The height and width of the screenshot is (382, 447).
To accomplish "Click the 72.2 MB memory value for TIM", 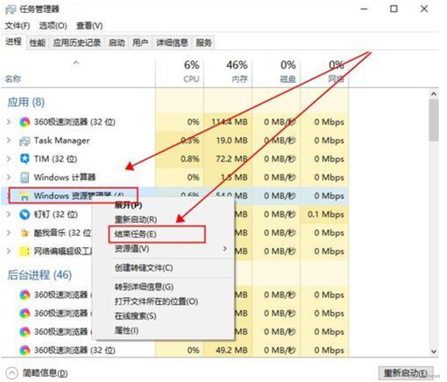I will tap(232, 159).
